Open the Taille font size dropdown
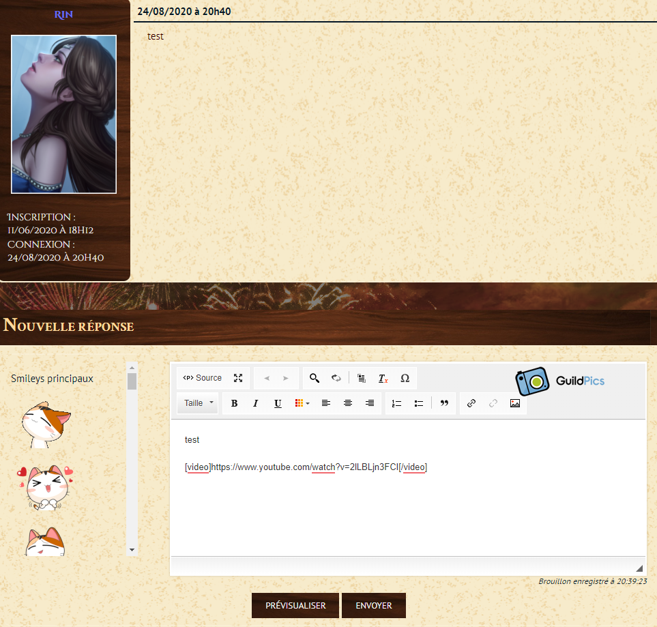The width and height of the screenshot is (657, 627). (x=198, y=403)
